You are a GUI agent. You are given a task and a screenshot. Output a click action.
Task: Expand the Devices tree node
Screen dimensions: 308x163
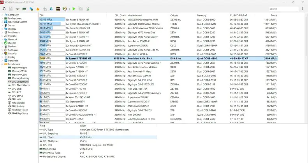coord(2,46)
